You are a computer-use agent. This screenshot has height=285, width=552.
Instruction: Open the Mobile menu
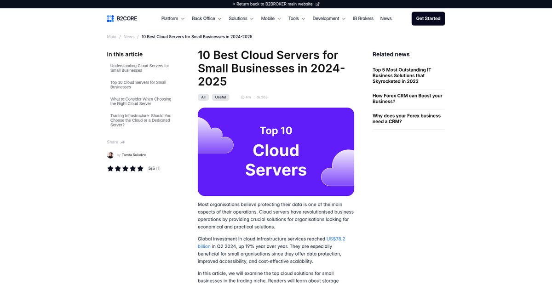(268, 18)
